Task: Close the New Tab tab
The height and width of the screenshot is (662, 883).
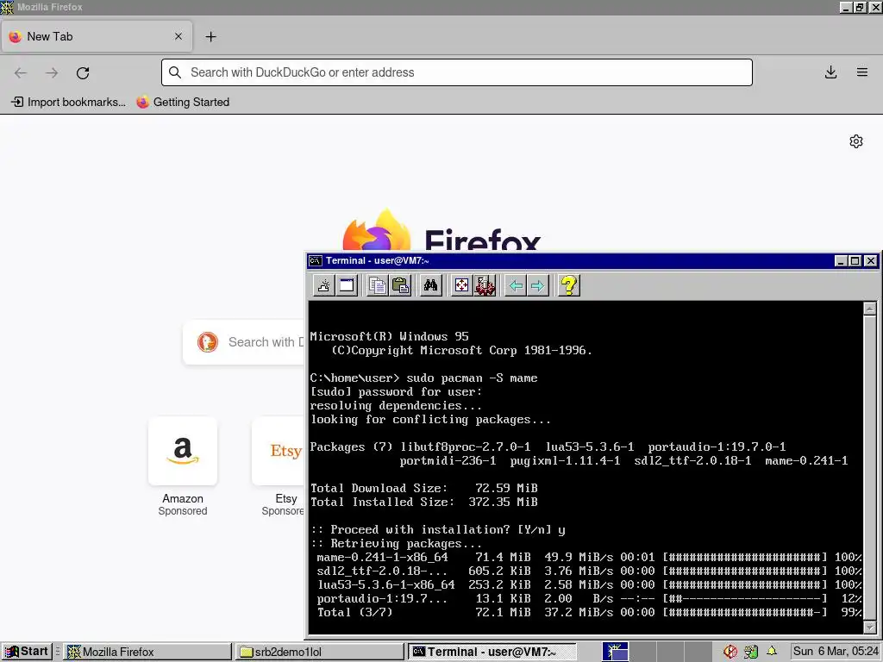Action: (x=178, y=36)
